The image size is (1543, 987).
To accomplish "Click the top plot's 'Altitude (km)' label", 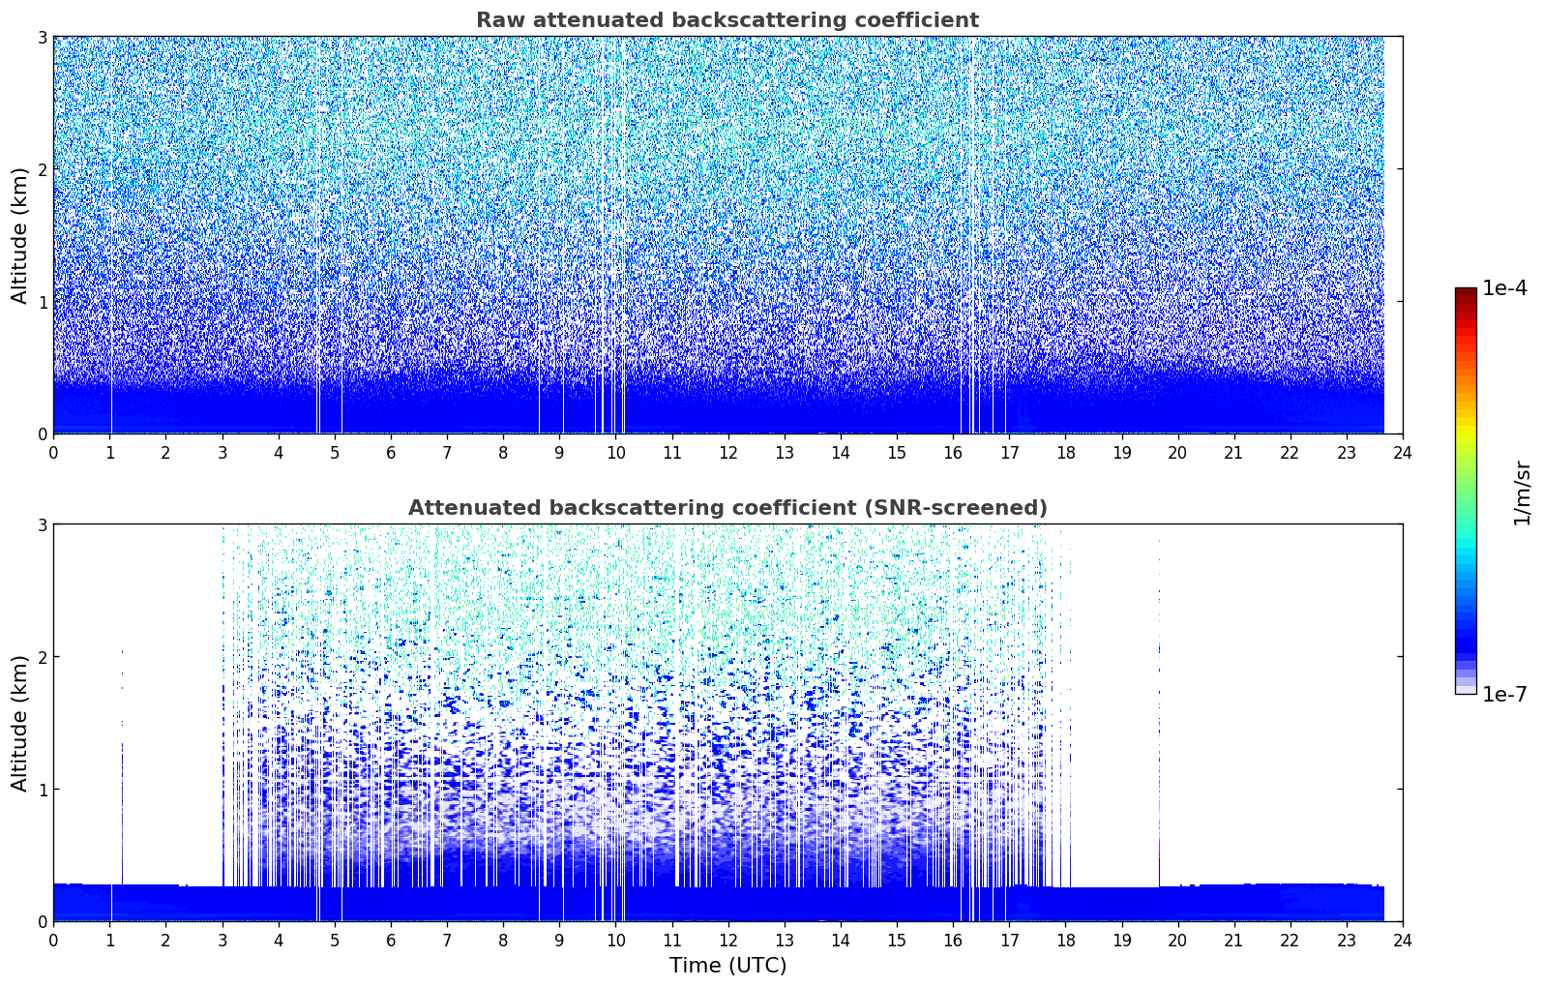I will (x=20, y=235).
